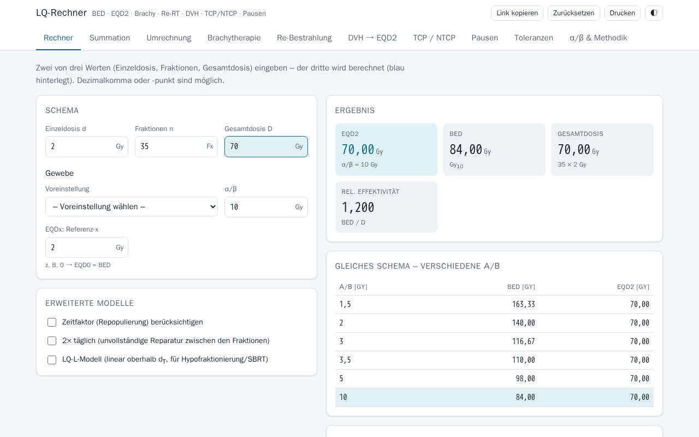Select the Toleranzen tab
The width and height of the screenshot is (699, 437).
point(534,38)
